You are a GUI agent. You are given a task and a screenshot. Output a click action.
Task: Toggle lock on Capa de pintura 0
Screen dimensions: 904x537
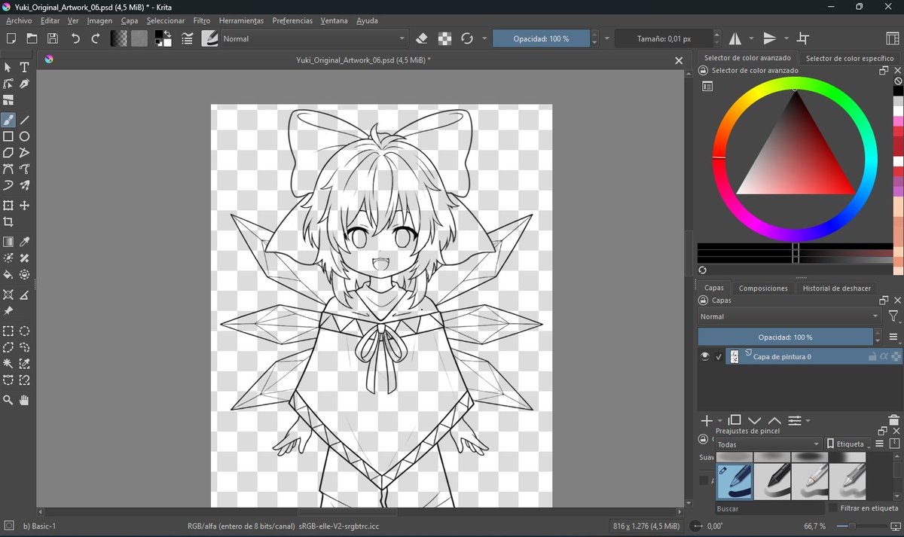(872, 357)
